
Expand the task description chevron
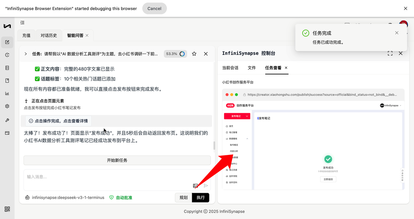click(x=26, y=54)
